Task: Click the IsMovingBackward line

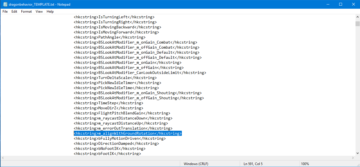Action: (x=117, y=27)
